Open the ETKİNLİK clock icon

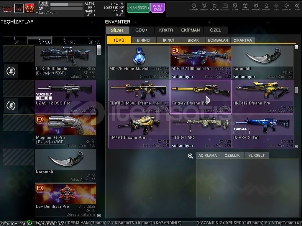click(x=194, y=7)
